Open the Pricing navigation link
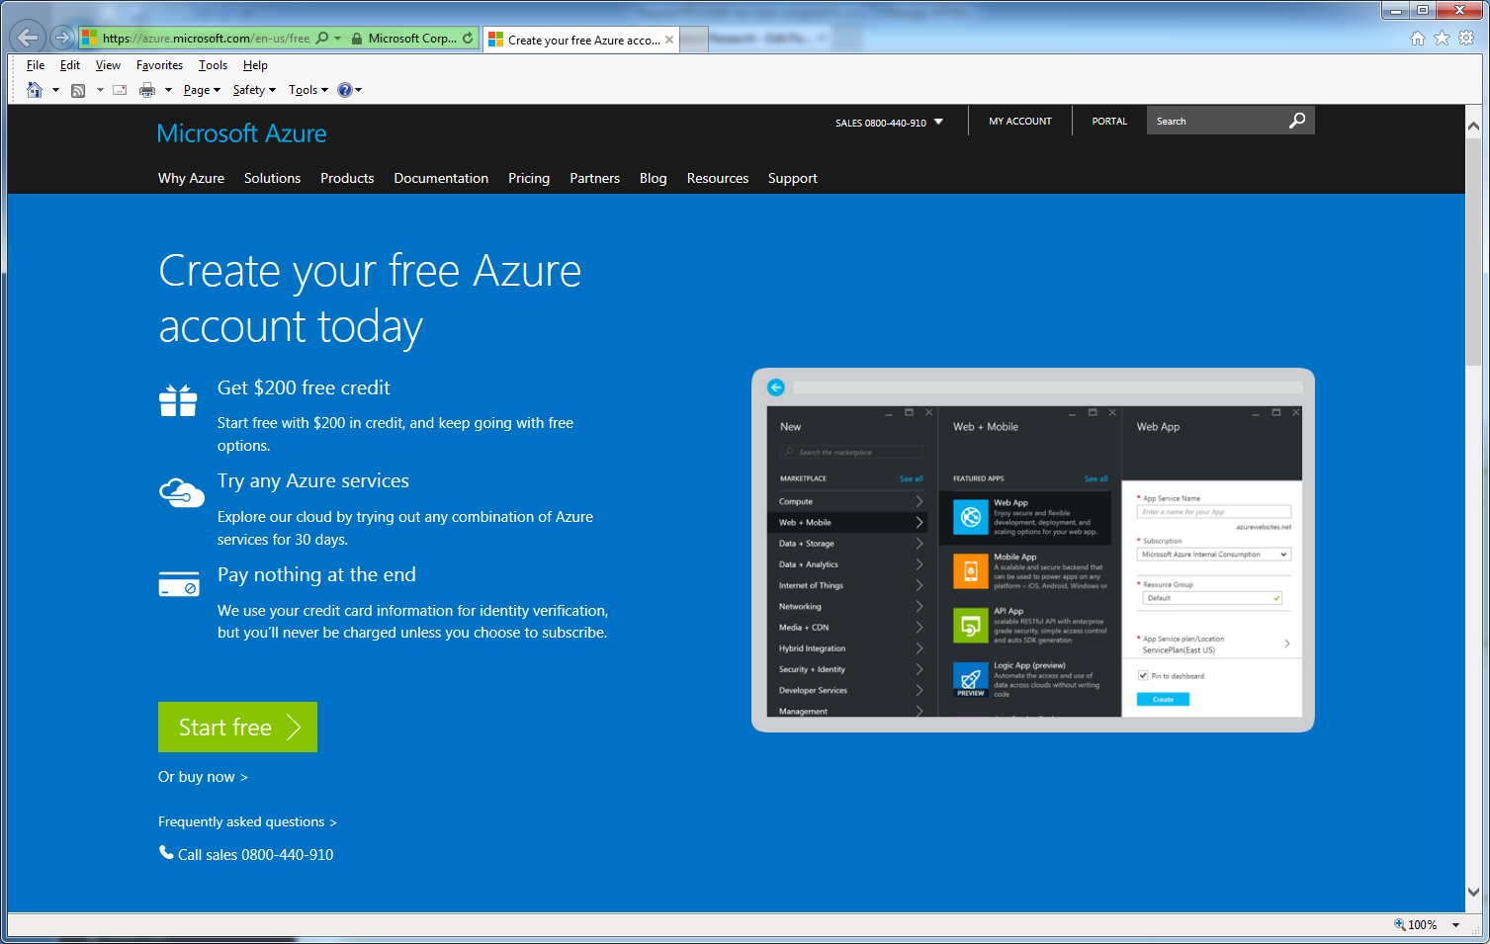 529,178
